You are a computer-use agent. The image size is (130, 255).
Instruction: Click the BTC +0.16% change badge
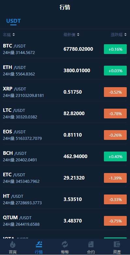point(115,49)
